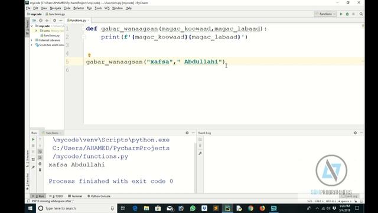
Task: Open the Refactor menu
Action: [79, 8]
